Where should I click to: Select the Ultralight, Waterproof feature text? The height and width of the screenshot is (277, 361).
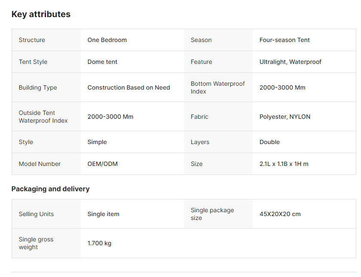pyautogui.click(x=290, y=62)
